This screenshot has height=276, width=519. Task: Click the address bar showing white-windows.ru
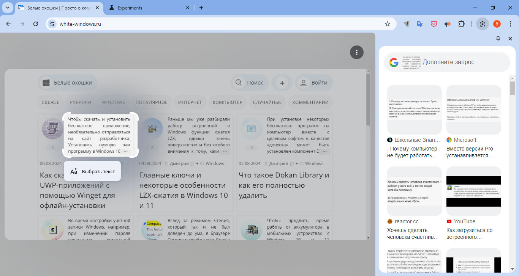point(220,24)
